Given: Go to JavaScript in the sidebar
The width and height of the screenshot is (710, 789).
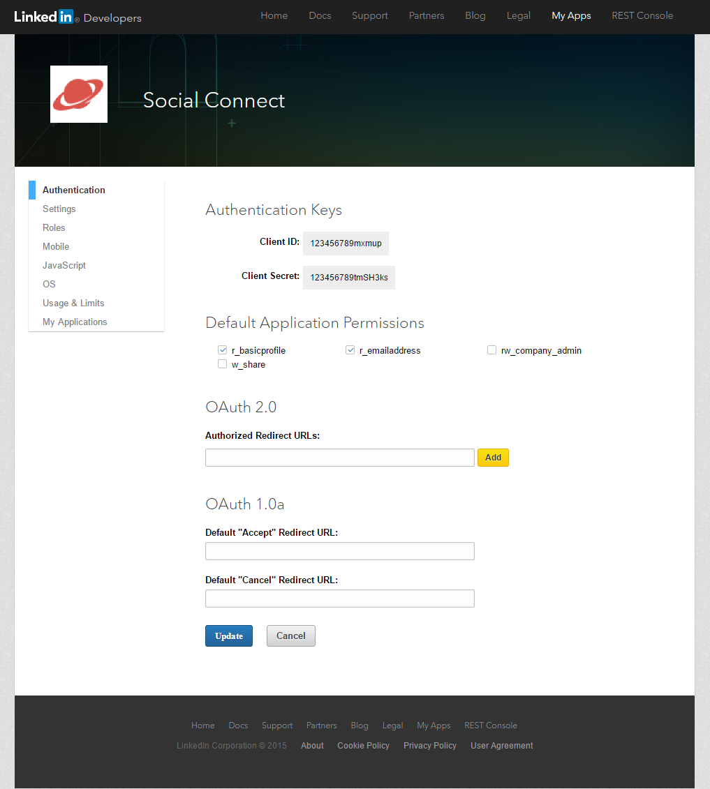Looking at the screenshot, I should coord(64,265).
